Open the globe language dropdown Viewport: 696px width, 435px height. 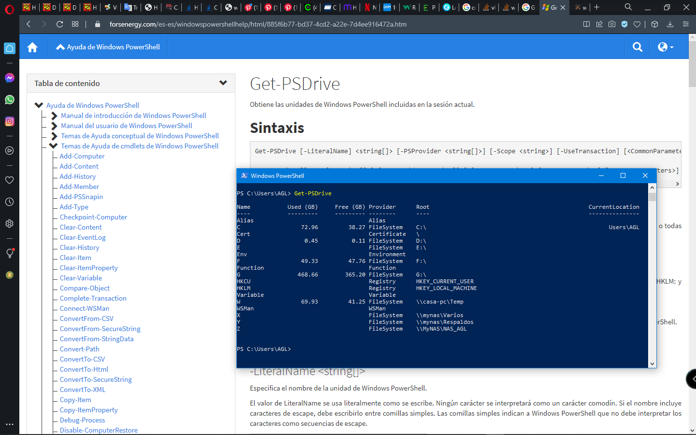[666, 47]
